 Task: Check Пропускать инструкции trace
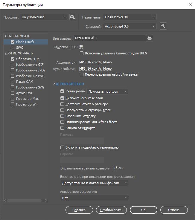point(62,110)
